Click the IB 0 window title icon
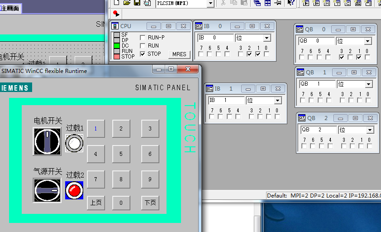The image size is (381, 232). (x=199, y=26)
